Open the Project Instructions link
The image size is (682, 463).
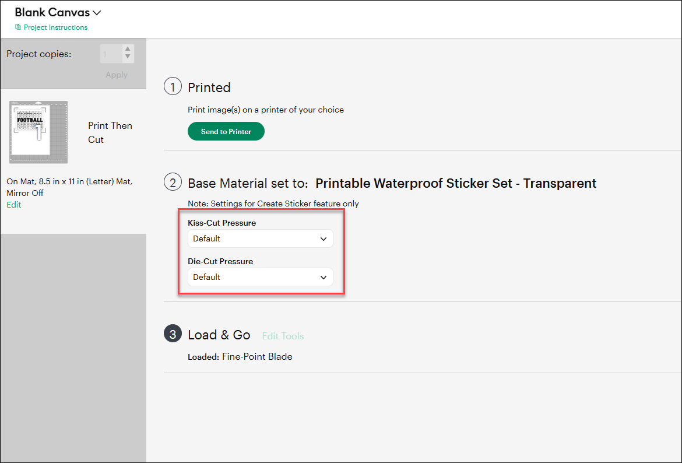[55, 27]
